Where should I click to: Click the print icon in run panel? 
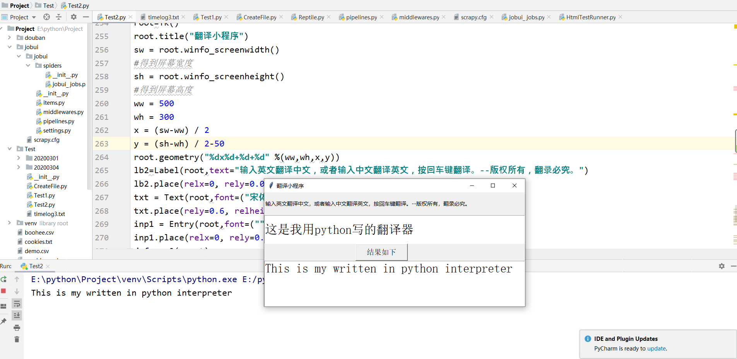pos(17,328)
